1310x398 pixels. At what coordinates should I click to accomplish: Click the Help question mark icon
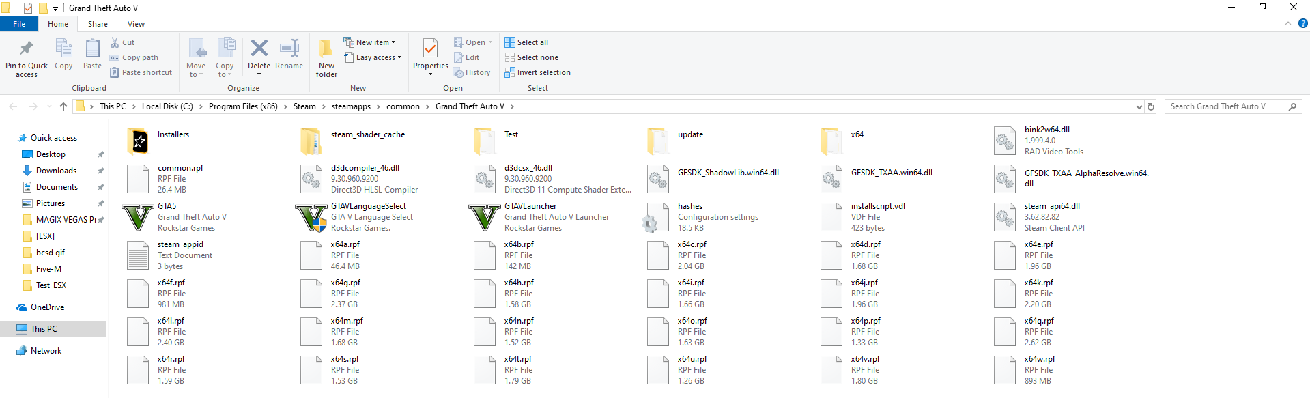point(1302,23)
